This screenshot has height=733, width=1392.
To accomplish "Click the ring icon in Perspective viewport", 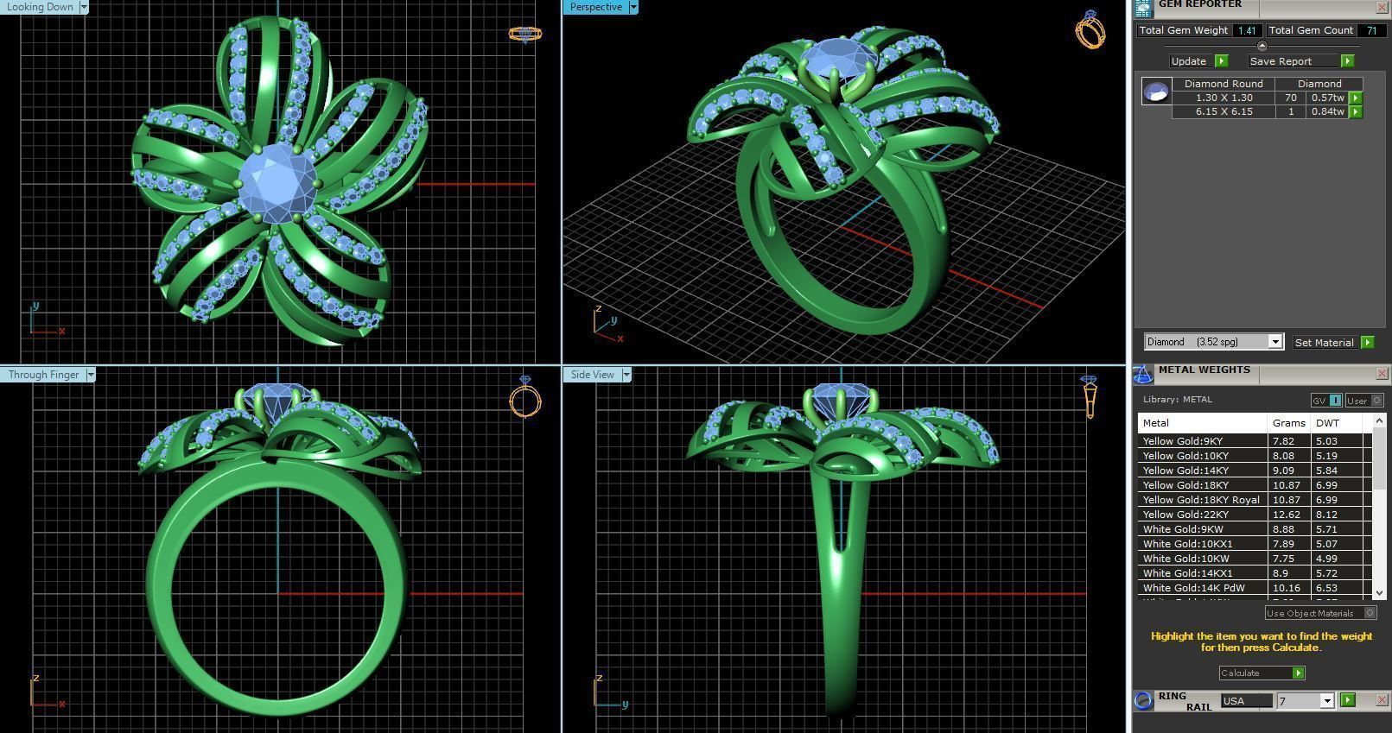I will click(x=1090, y=29).
